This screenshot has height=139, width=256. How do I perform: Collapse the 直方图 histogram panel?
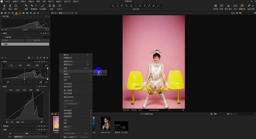click(x=2, y=17)
